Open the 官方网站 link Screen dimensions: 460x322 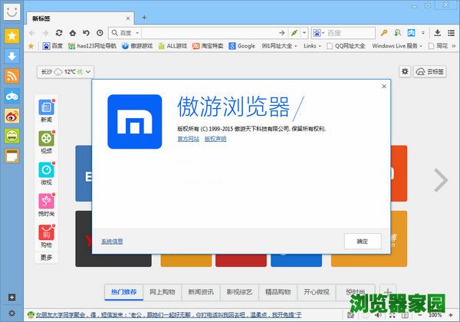pyautogui.click(x=188, y=139)
